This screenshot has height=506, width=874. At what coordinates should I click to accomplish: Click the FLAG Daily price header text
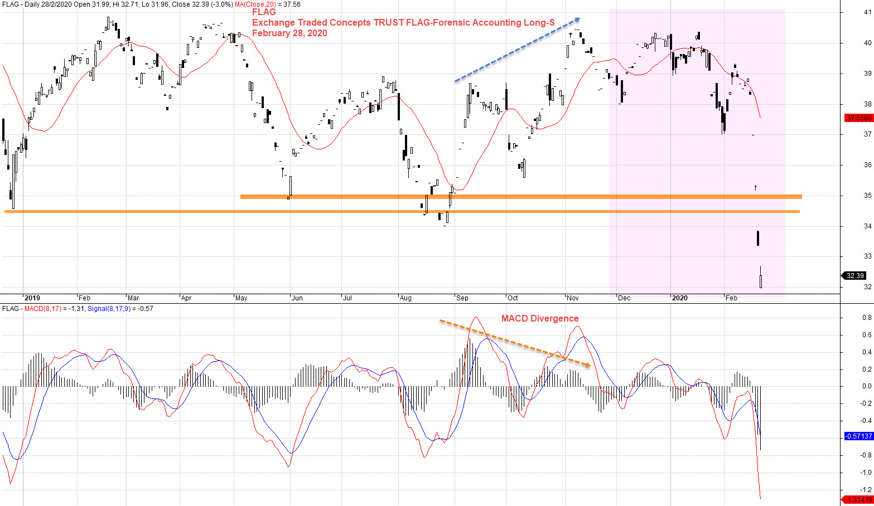point(117,4)
